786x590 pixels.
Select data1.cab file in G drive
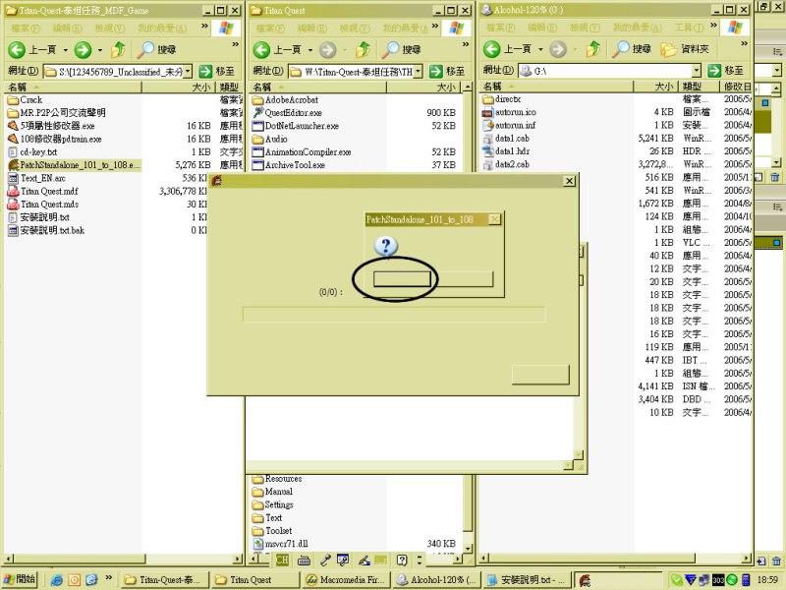coord(506,139)
